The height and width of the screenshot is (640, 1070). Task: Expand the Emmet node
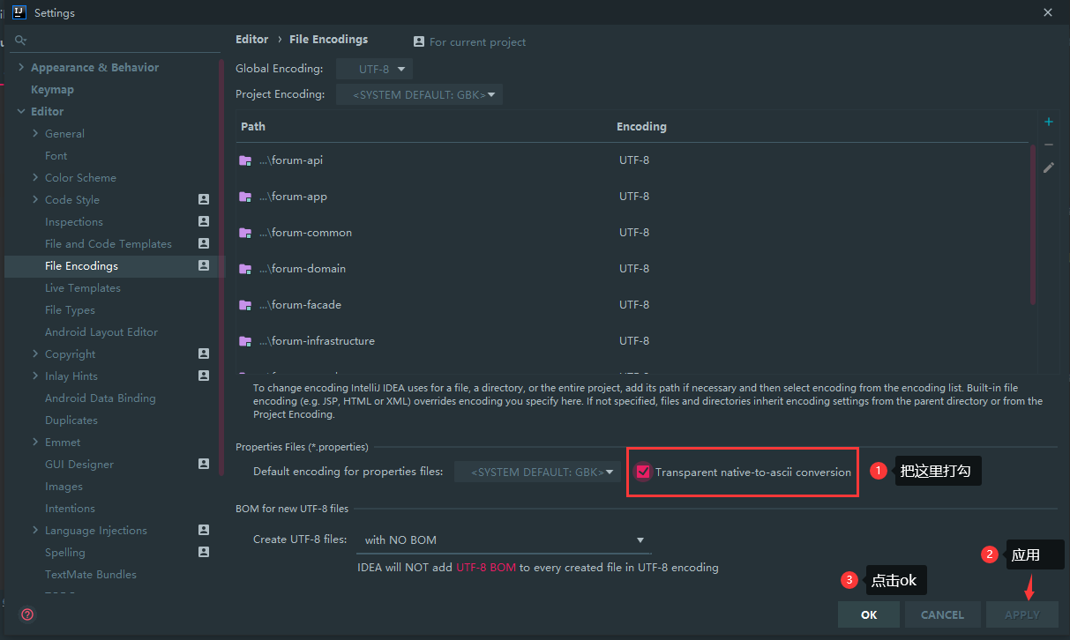click(35, 443)
